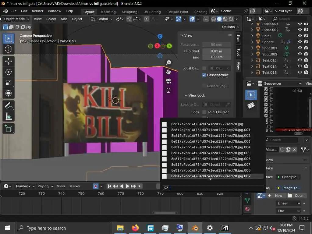Activate the 3D Cursor tool
This screenshot has width=312, height=234.
(8, 49)
